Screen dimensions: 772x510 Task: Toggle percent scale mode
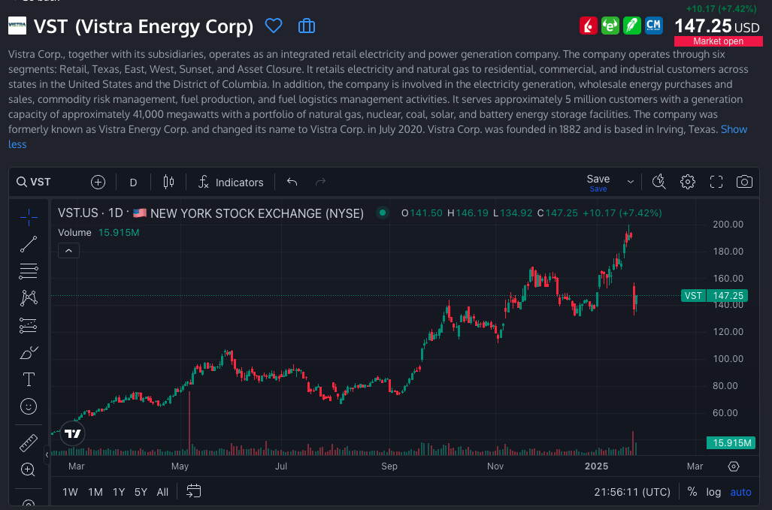click(x=692, y=492)
